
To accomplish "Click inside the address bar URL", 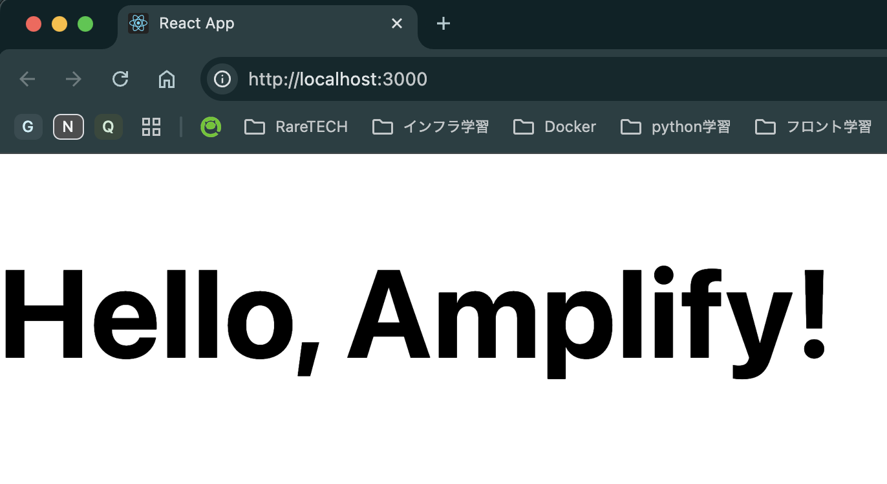I will [337, 79].
